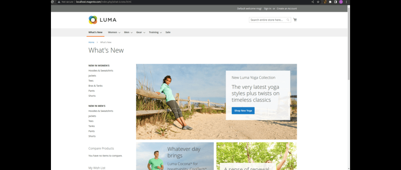Expand the Training menu chevron
The width and height of the screenshot is (401, 170).
[161, 33]
